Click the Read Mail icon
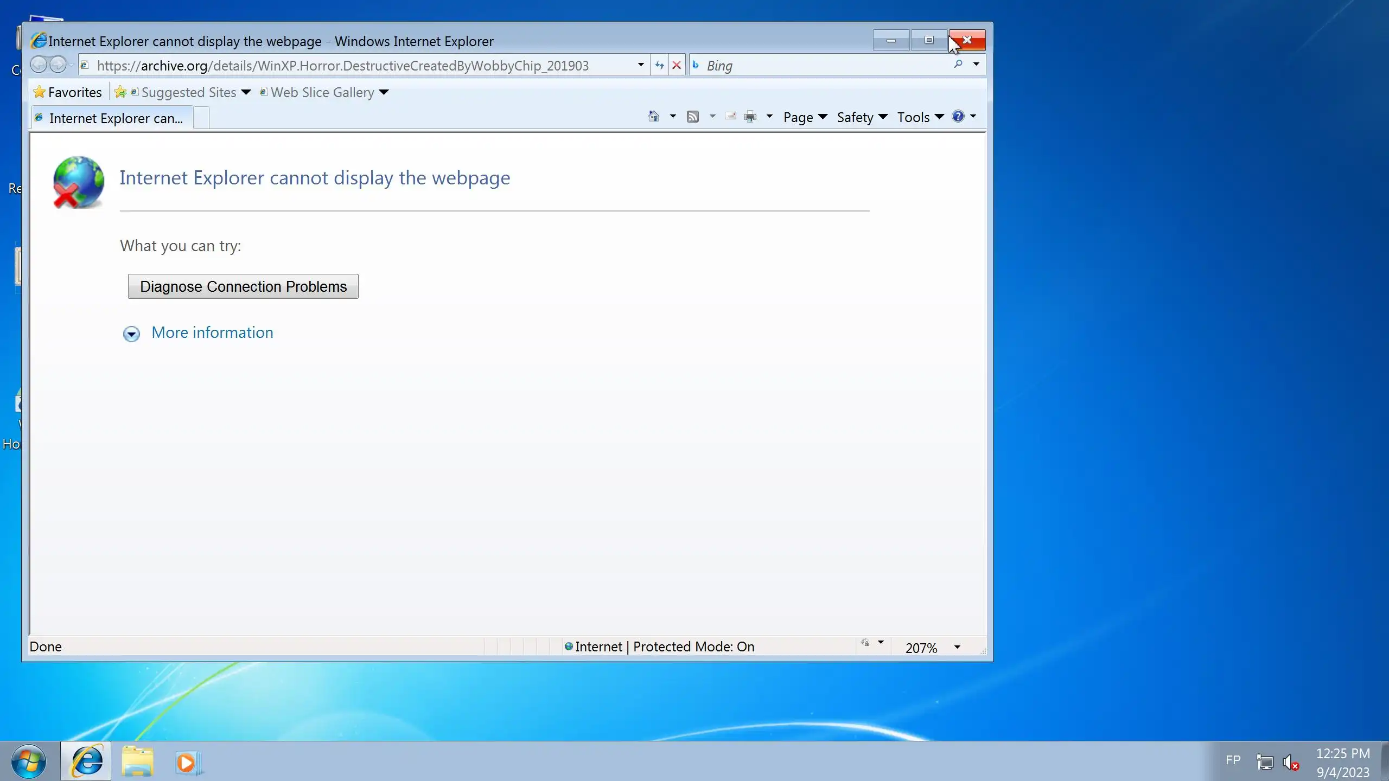The image size is (1389, 781). (x=730, y=117)
